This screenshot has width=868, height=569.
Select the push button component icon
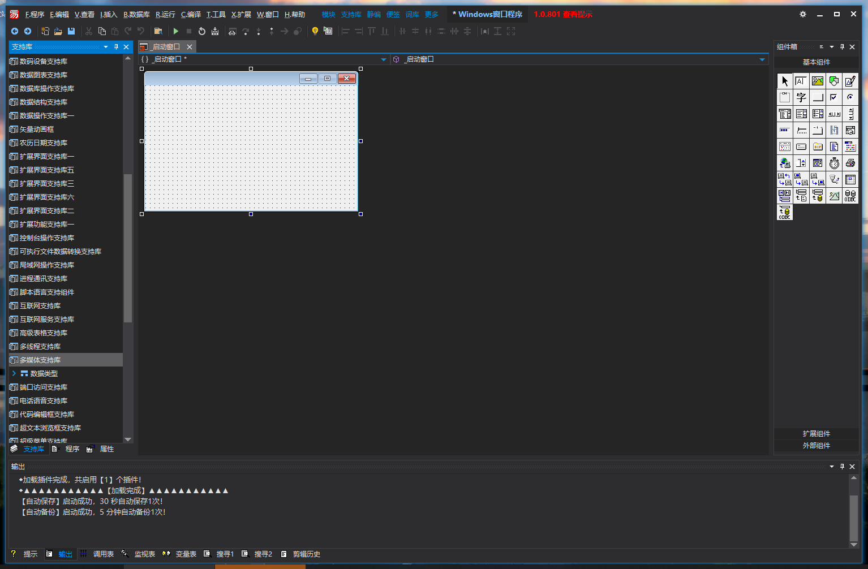click(818, 97)
